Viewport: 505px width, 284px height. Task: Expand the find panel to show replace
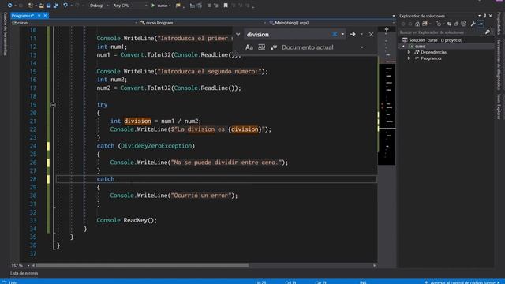[x=238, y=34]
